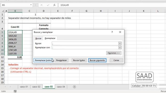
Task: Click the Separador decimal incorrecto text cell
Action: pyautogui.click(x=40, y=18)
